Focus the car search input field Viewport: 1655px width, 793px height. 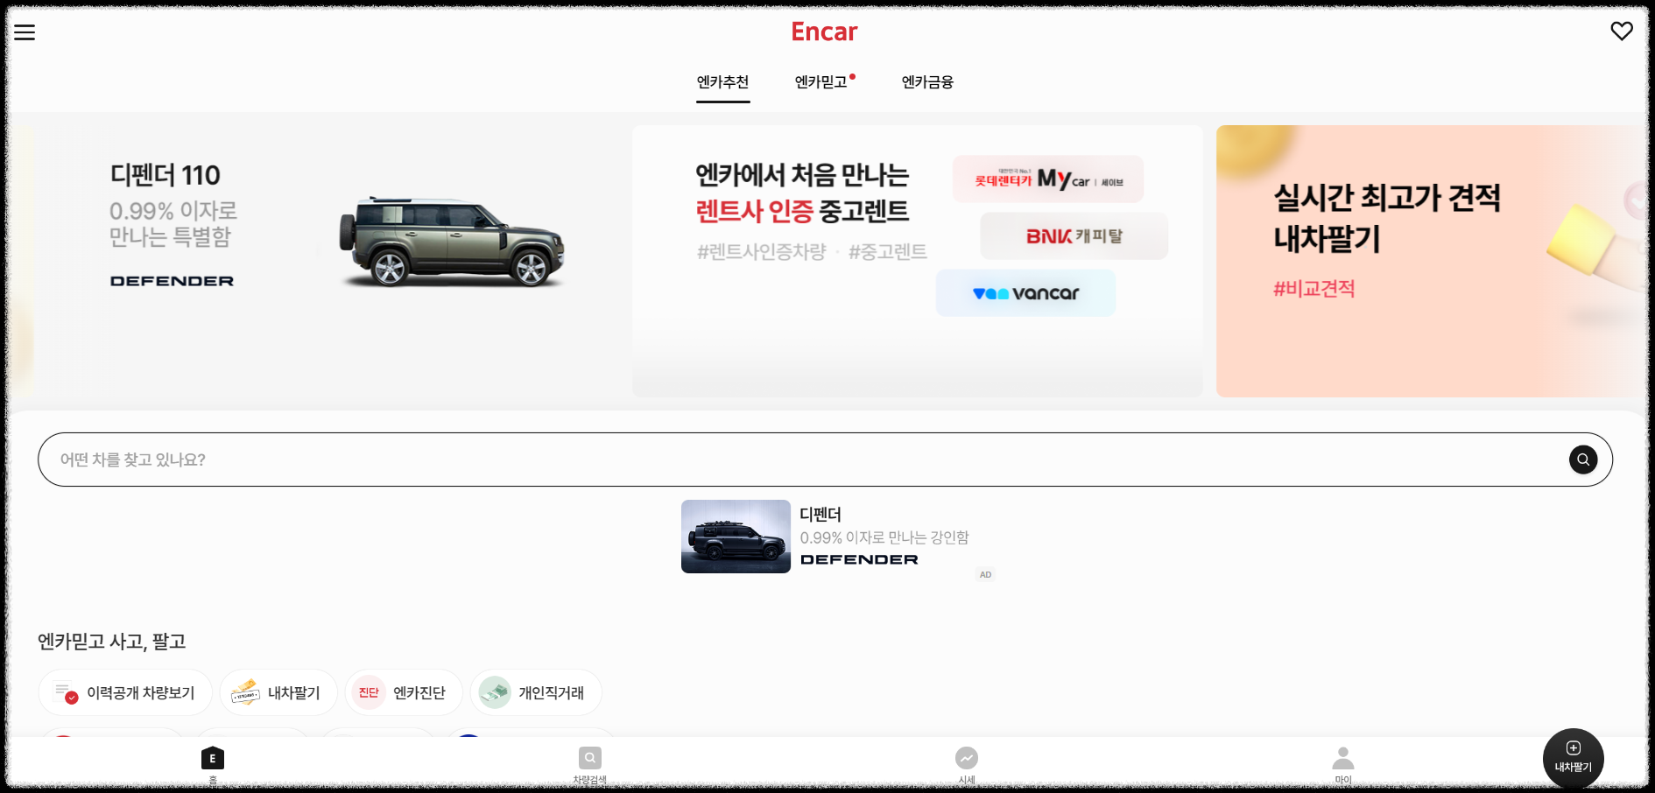[824, 460]
